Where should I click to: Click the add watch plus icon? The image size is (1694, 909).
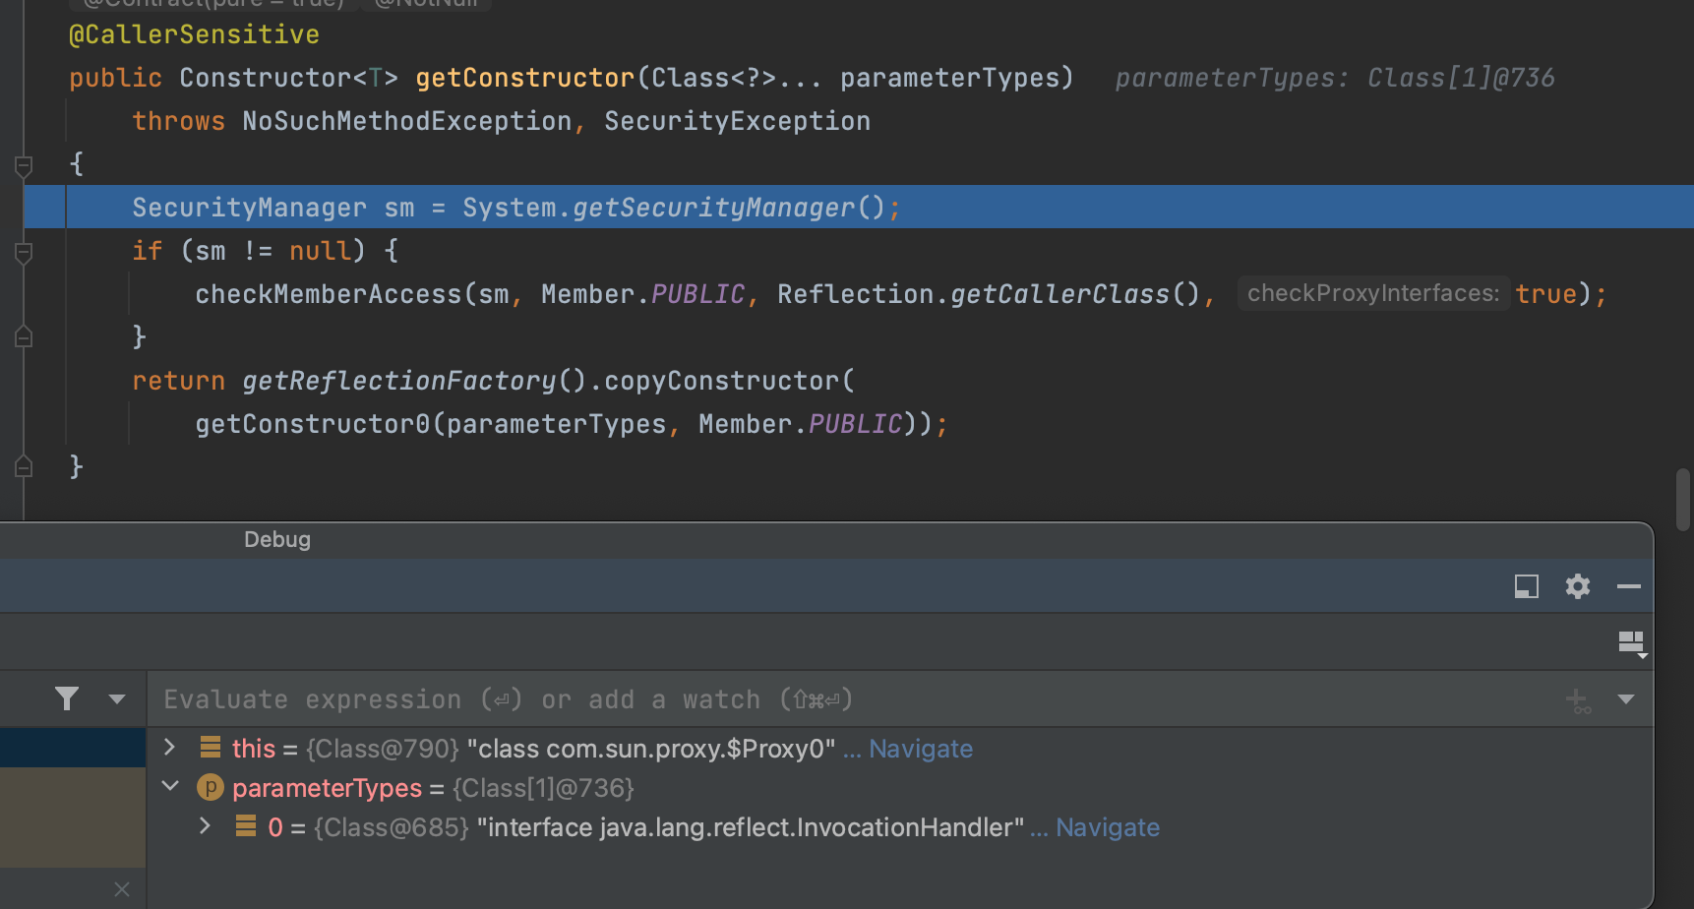coord(1577,699)
